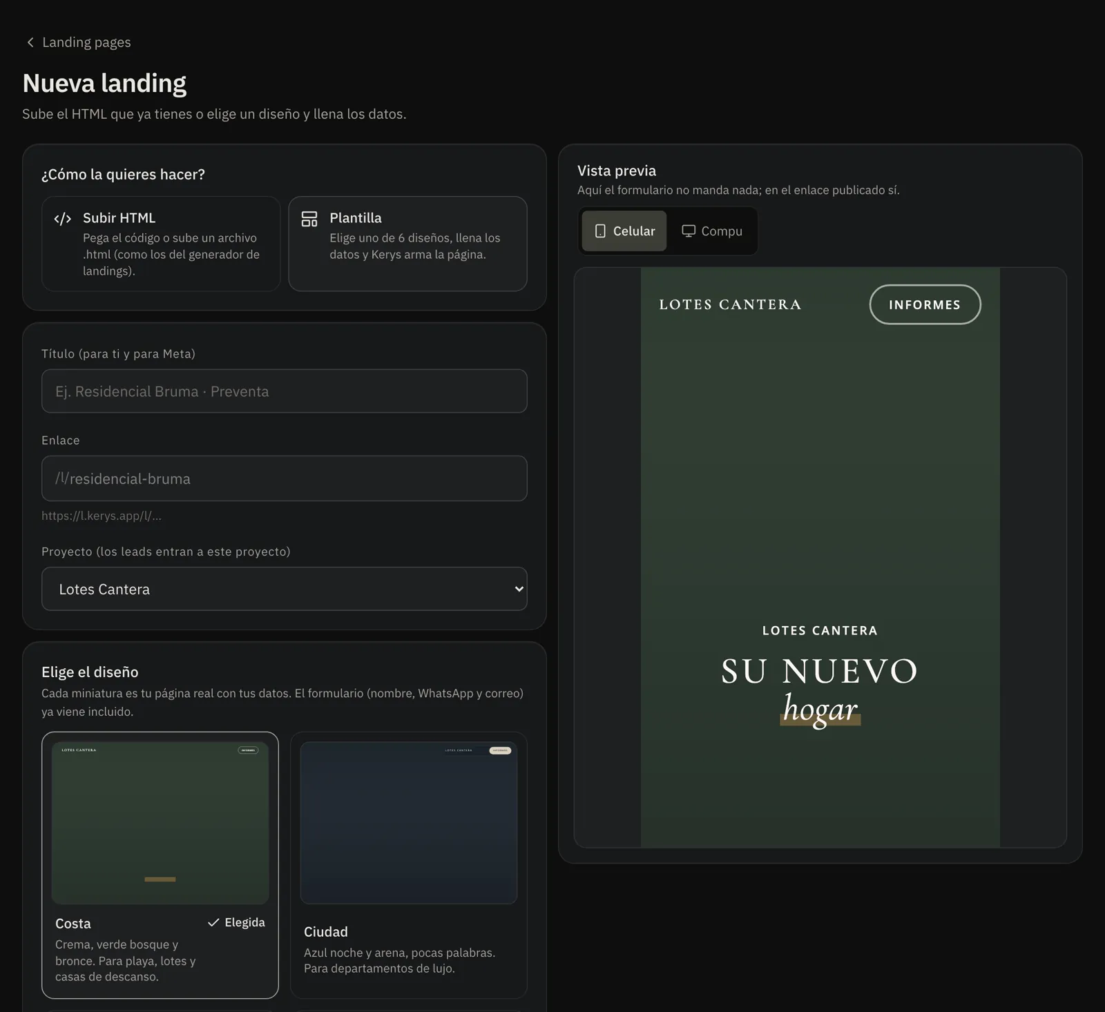Click the 'Azul noche y arena' Ciudad description
Image resolution: width=1105 pixels, height=1012 pixels.
[x=400, y=961]
